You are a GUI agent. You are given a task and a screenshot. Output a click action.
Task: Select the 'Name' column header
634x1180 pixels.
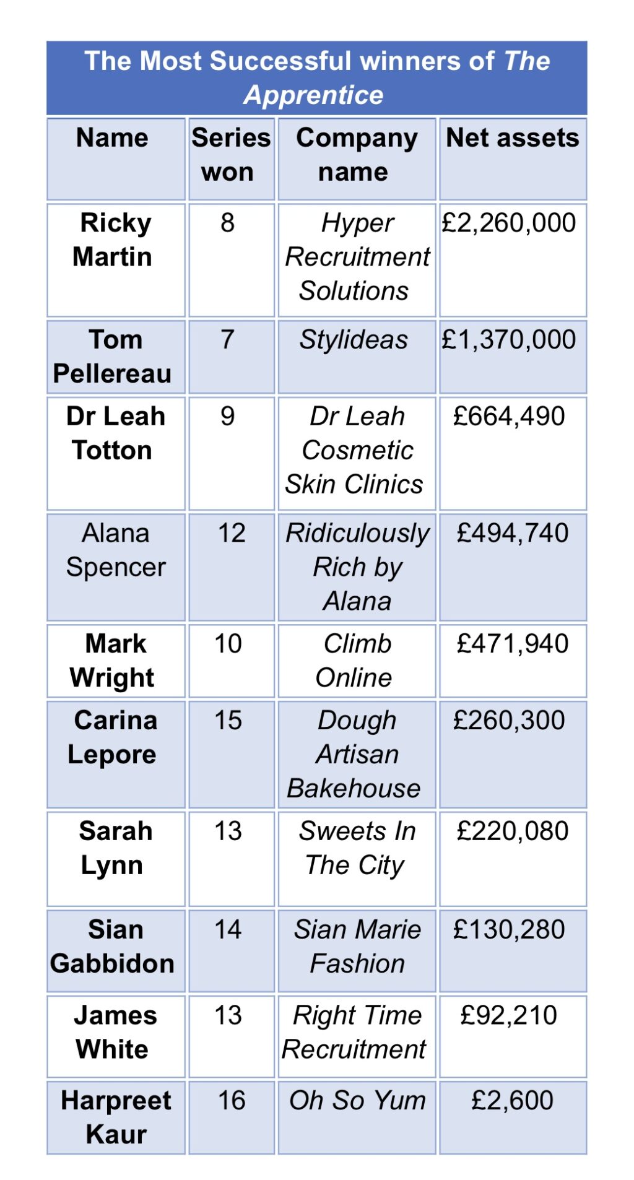tap(116, 159)
